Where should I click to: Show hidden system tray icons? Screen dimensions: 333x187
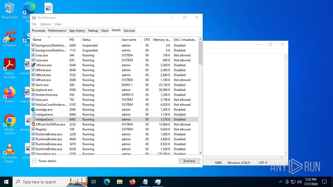[280, 182]
